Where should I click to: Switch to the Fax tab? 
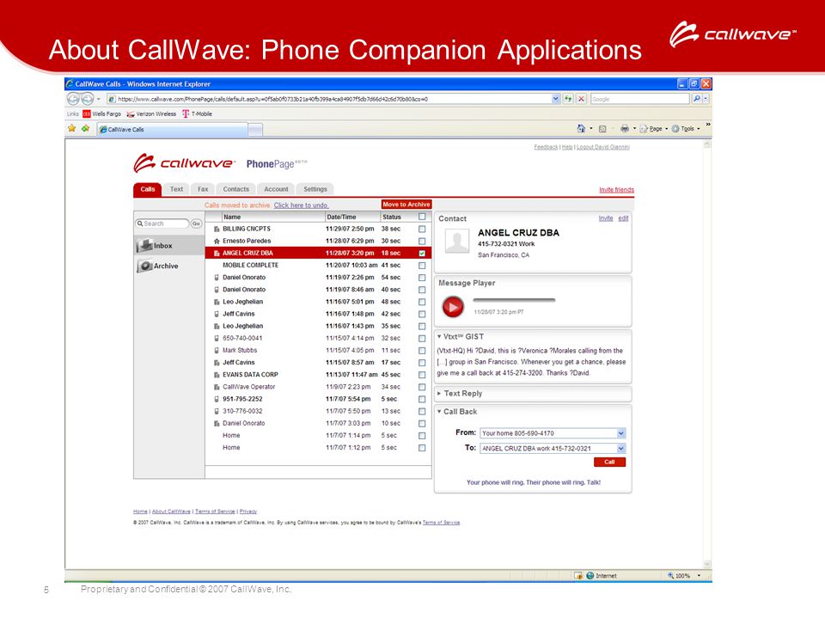coord(203,189)
